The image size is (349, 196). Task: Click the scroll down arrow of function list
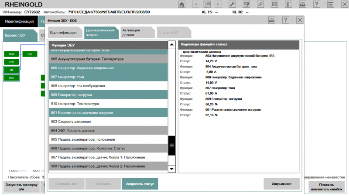171,169
